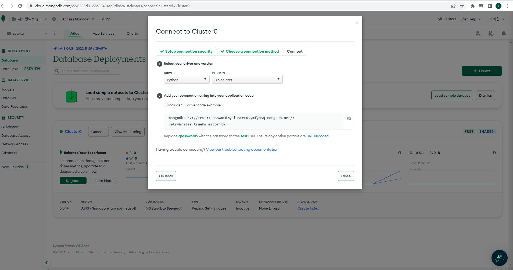
Task: Open All Clusters link
Action: (x=447, y=19)
